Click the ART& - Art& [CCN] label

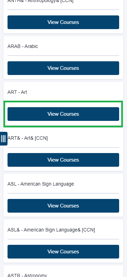click(27, 138)
